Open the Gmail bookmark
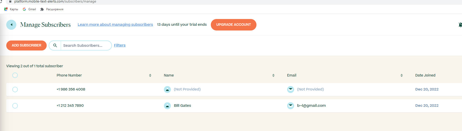Image resolution: width=462 pixels, height=131 pixels. (29, 9)
